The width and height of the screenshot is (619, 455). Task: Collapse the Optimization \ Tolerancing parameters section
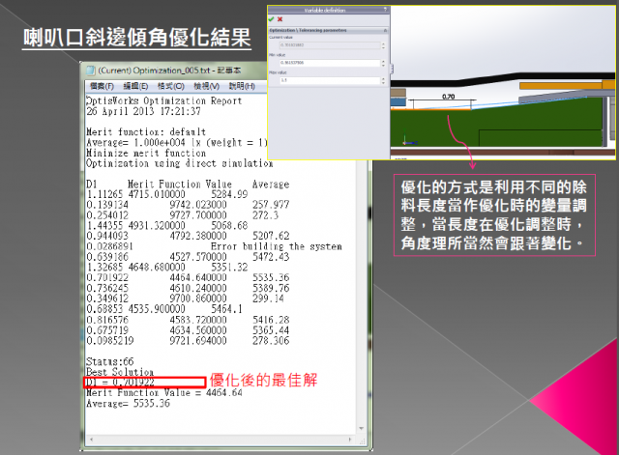coord(384,30)
